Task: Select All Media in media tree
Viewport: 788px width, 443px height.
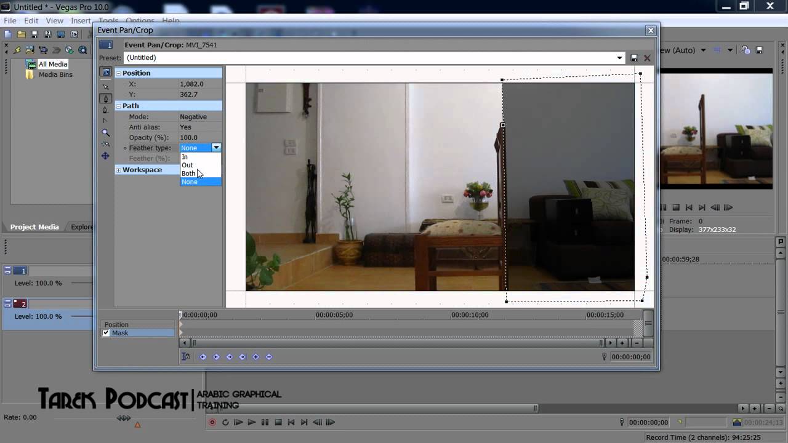Action: 53,64
